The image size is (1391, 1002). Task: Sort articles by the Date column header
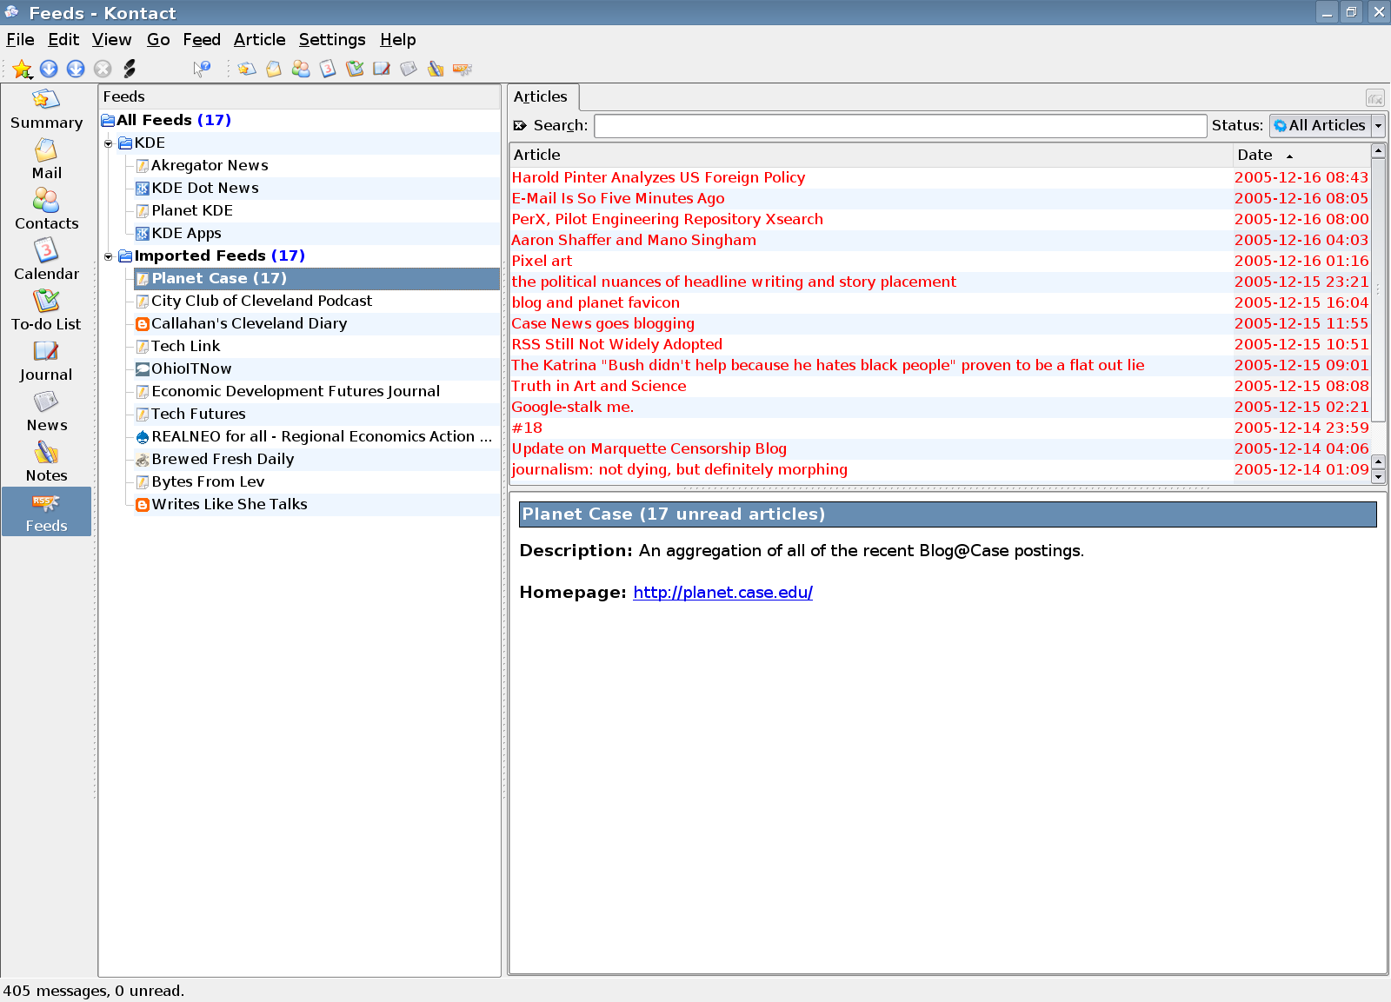[x=1301, y=155]
